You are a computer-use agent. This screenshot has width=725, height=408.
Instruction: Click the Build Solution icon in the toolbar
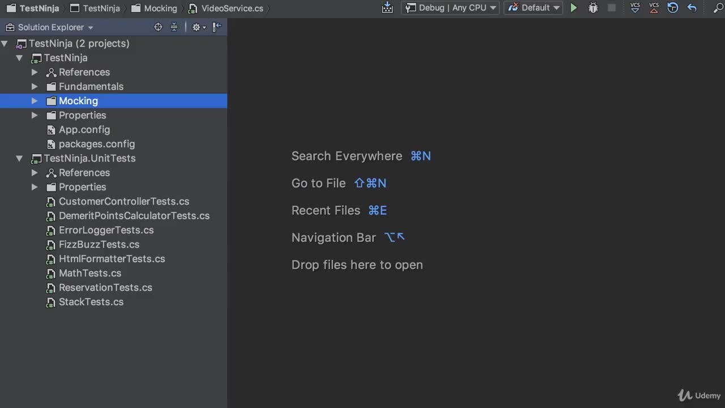tap(387, 7)
